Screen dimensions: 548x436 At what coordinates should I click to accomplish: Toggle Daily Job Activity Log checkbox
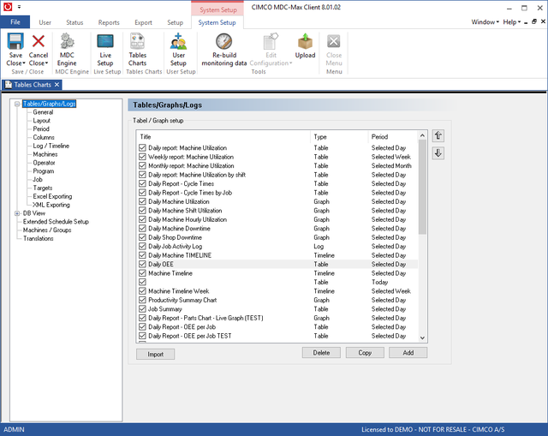tap(142, 247)
